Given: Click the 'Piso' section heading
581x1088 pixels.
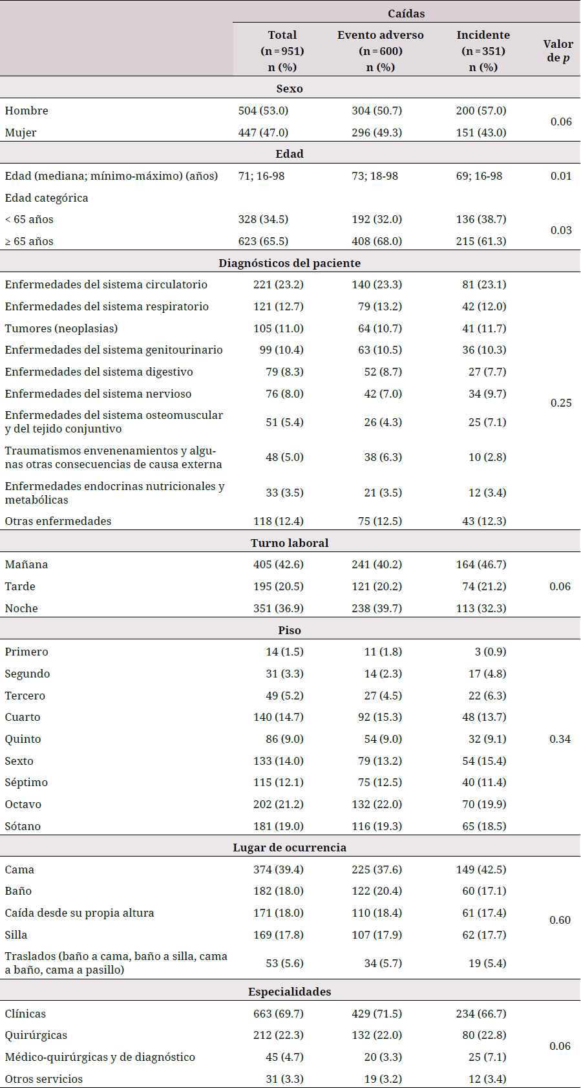Looking at the screenshot, I should pyautogui.click(x=290, y=630).
